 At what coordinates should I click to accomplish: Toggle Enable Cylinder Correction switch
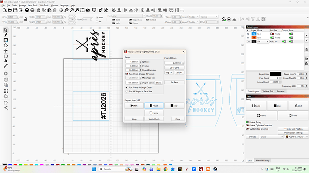[247, 125]
